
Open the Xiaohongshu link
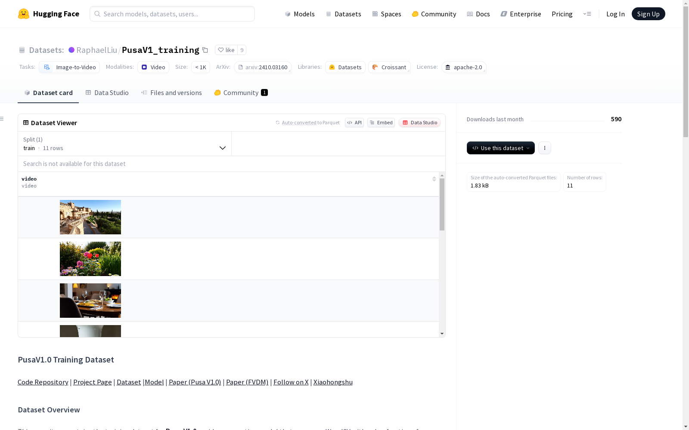(333, 382)
